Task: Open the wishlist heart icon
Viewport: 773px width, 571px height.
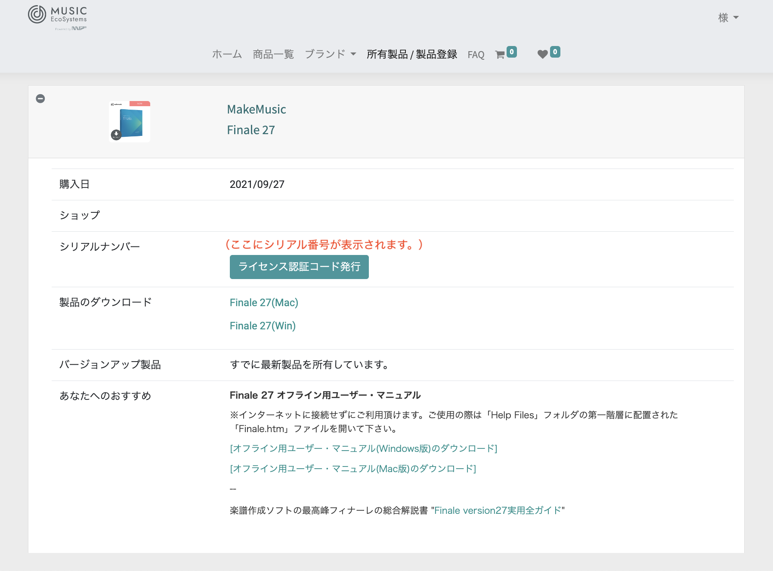Action: coord(542,54)
